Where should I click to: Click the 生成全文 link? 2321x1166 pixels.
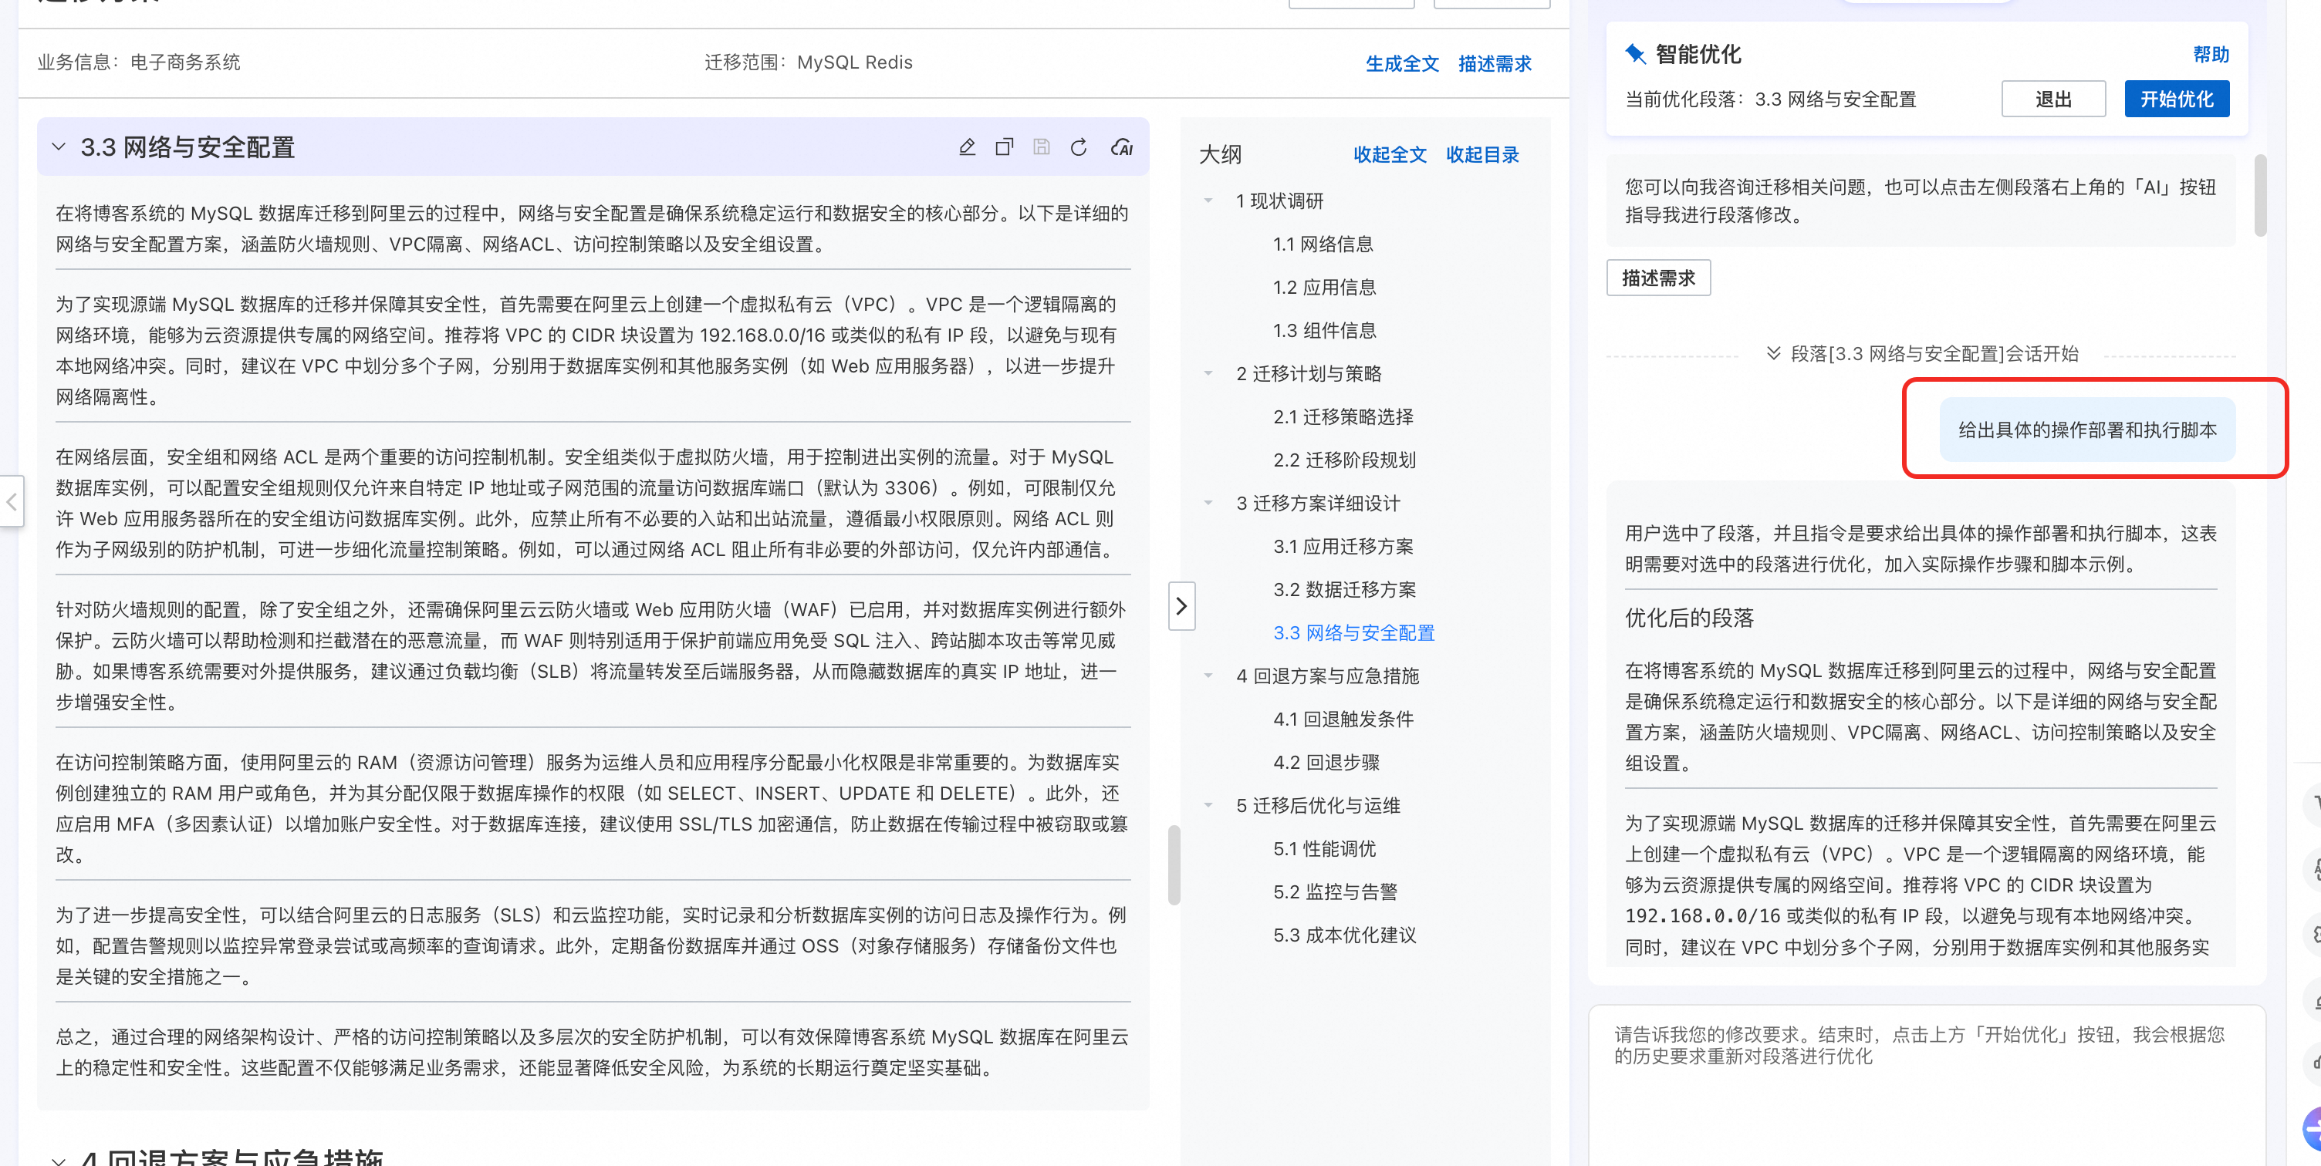pyautogui.click(x=1402, y=63)
